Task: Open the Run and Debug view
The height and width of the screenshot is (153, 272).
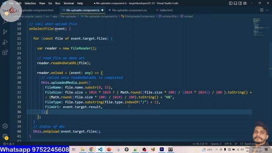Action: [5, 42]
